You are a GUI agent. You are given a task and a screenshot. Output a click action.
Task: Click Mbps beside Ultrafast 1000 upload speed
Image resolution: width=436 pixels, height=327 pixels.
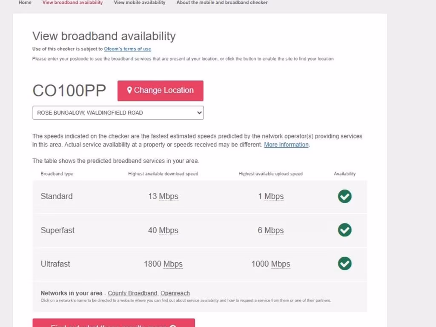click(x=280, y=264)
